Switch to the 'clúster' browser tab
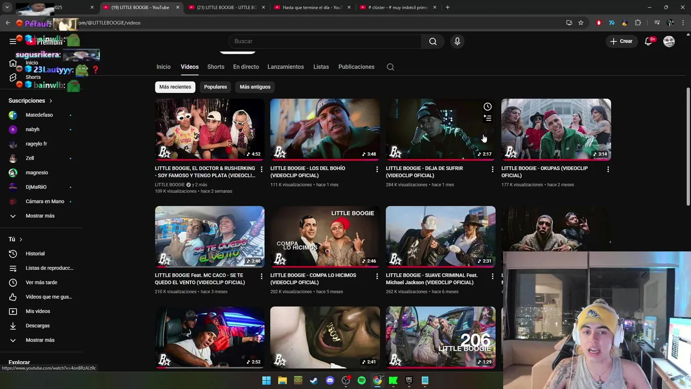This screenshot has width=691, height=389. coord(397,8)
